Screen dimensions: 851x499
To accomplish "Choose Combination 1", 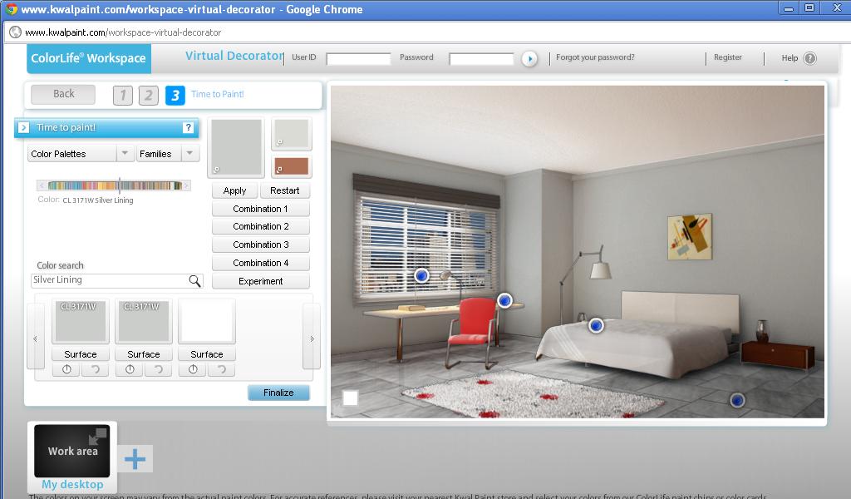I will point(260,209).
